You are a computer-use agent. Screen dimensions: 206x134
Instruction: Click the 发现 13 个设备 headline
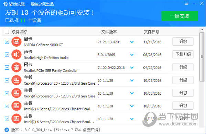pyautogui.click(x=50, y=13)
